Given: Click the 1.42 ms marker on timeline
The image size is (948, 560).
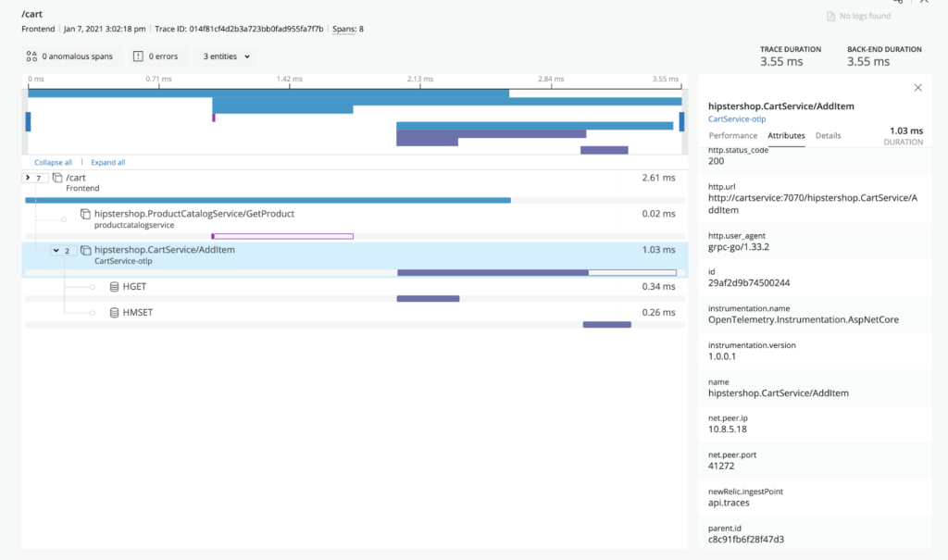Looking at the screenshot, I should click(290, 80).
